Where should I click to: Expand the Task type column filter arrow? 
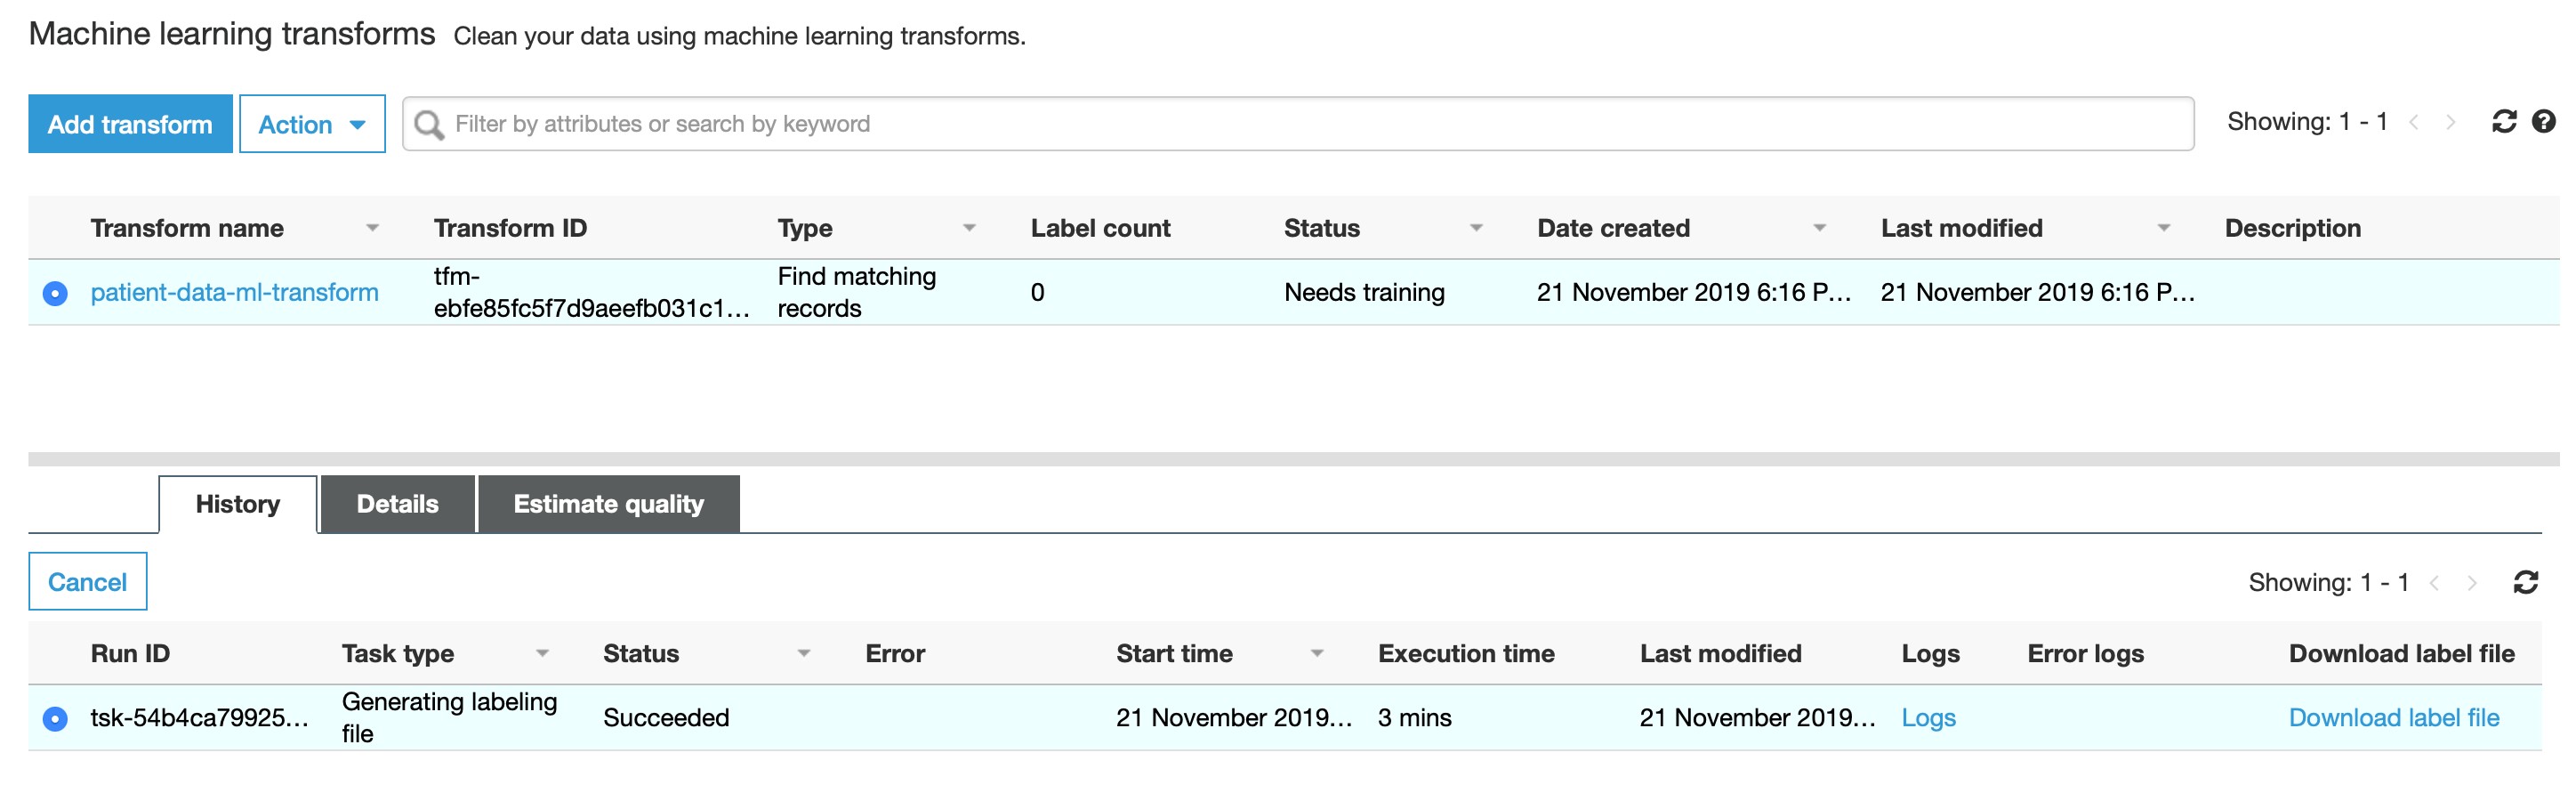click(x=542, y=653)
